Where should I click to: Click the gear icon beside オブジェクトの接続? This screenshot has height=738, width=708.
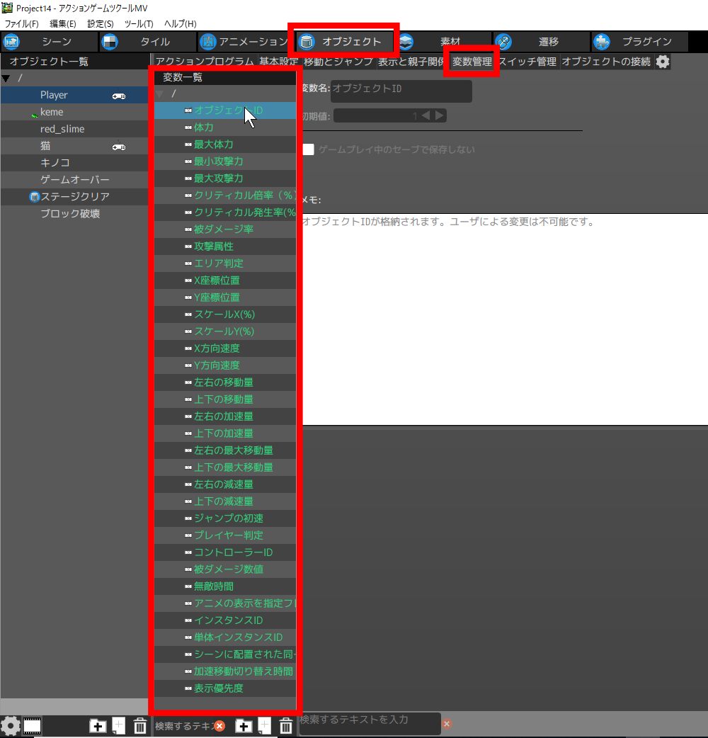click(x=662, y=62)
